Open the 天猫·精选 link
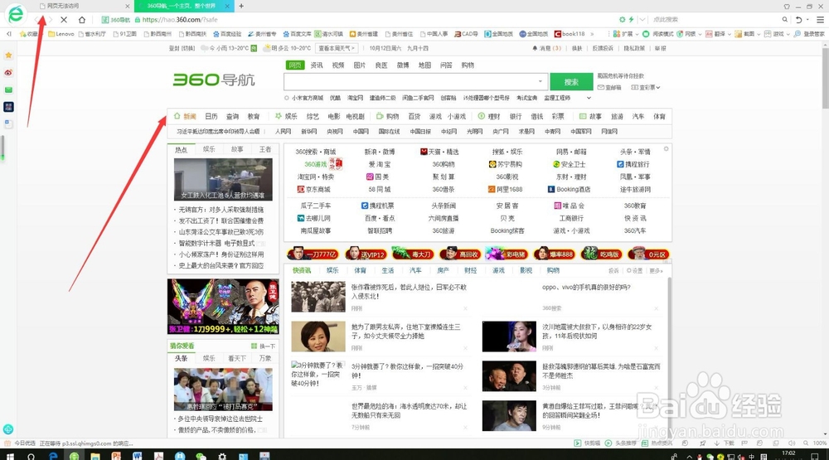The height and width of the screenshot is (460, 829). click(439, 152)
